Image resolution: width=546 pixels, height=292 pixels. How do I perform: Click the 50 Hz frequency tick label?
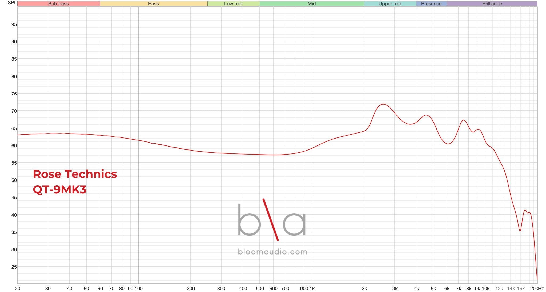click(86, 289)
